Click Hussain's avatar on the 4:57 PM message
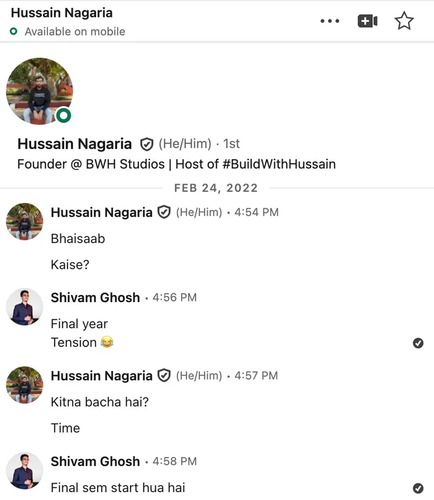 pyautogui.click(x=25, y=385)
